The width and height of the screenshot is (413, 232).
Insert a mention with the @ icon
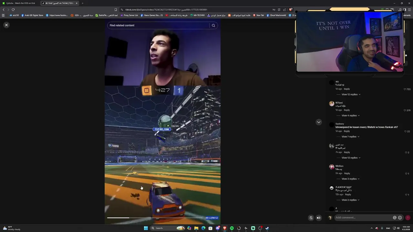(x=395, y=217)
